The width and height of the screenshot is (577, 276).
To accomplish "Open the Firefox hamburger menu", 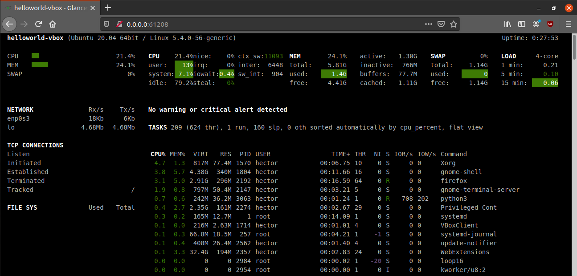I will 568,24.
